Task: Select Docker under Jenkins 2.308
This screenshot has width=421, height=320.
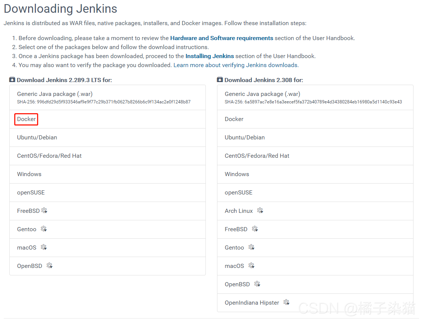Action: pos(315,119)
